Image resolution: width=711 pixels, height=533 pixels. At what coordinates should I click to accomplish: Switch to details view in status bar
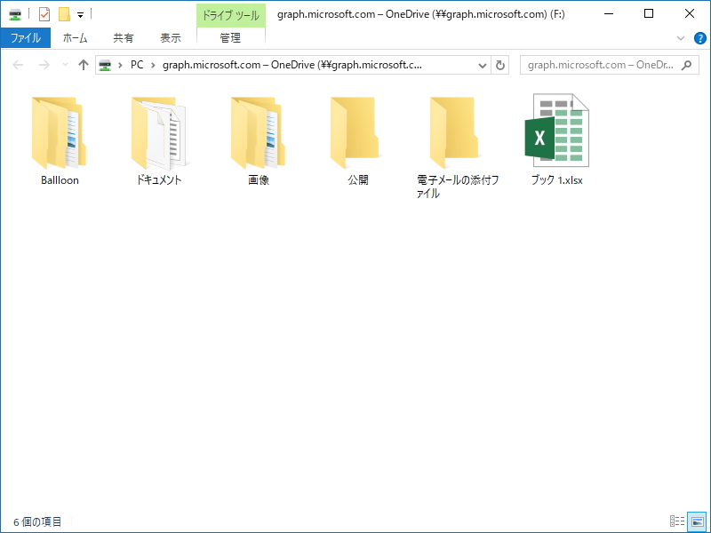pyautogui.click(x=677, y=521)
